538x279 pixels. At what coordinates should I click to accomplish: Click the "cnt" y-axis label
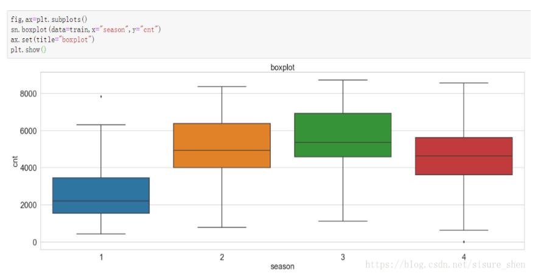16,162
